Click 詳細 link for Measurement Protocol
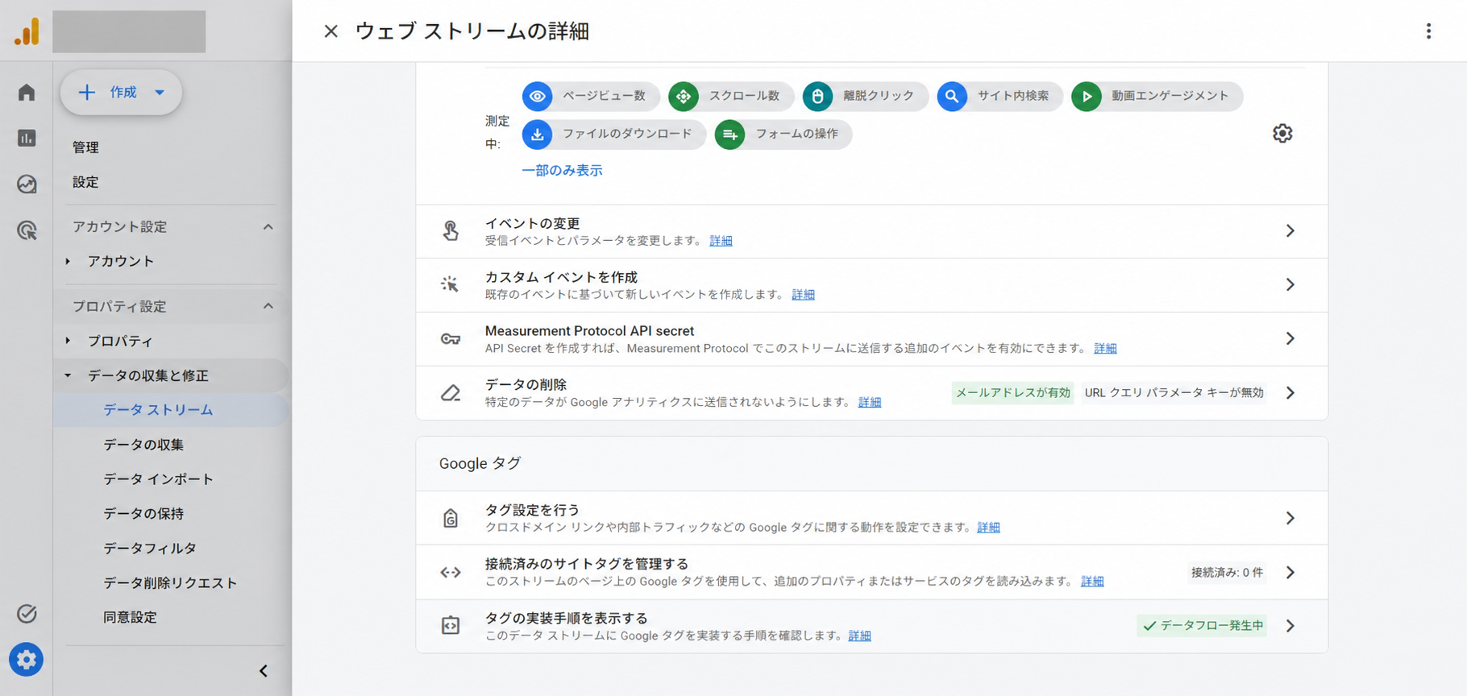The width and height of the screenshot is (1467, 696). click(x=1105, y=349)
